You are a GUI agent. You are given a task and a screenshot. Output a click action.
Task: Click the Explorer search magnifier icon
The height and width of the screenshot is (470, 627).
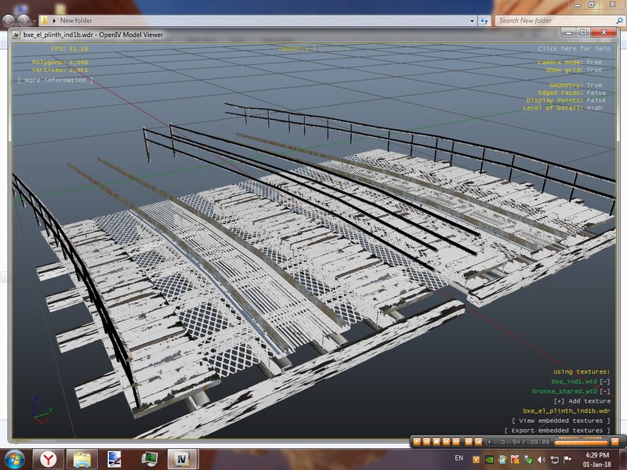point(619,21)
